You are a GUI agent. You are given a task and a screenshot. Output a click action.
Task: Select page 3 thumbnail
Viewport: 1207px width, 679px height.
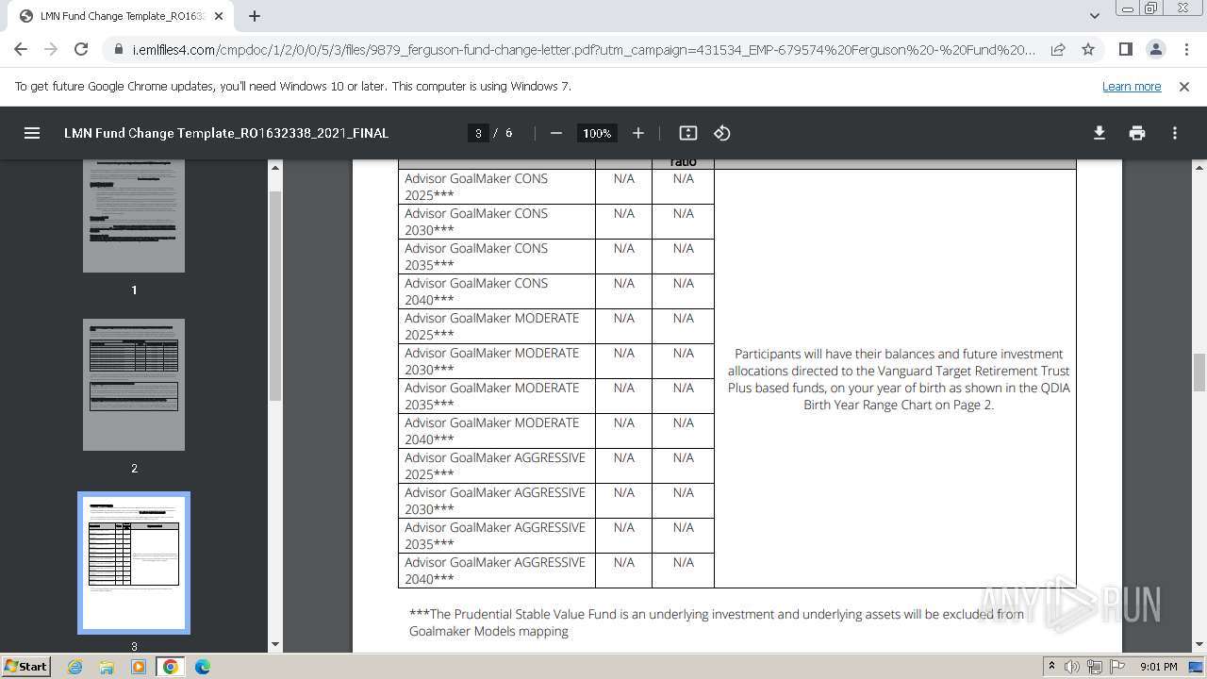134,563
